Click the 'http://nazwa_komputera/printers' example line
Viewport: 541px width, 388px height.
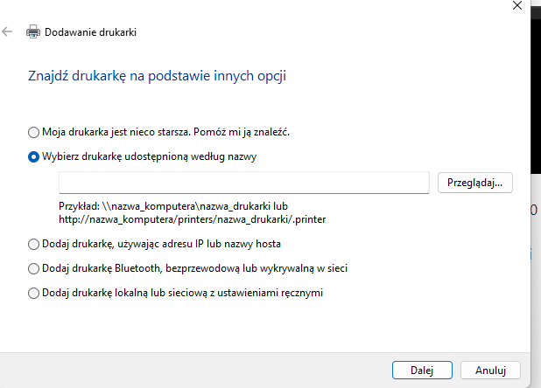pyautogui.click(x=193, y=219)
